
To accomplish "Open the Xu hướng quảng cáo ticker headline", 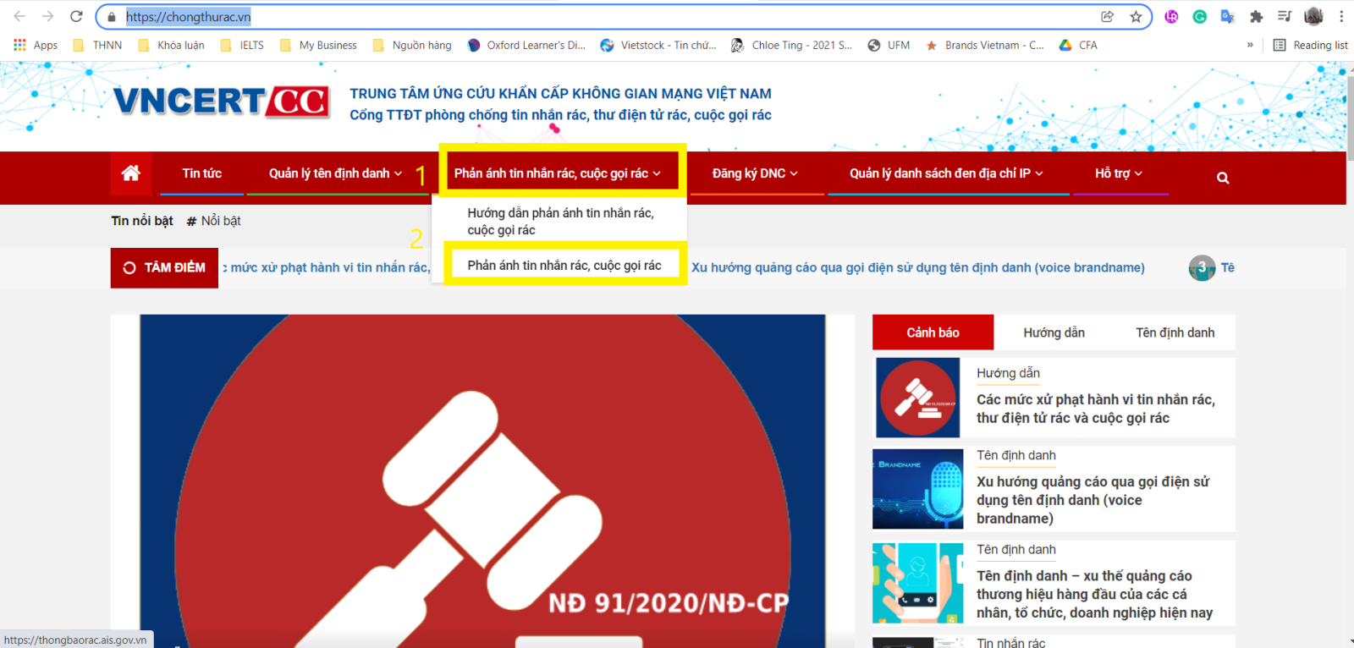I will (918, 267).
